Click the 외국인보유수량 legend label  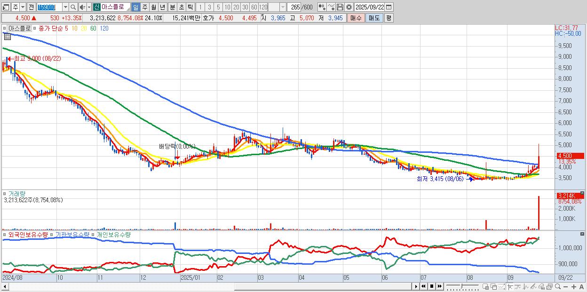point(28,234)
